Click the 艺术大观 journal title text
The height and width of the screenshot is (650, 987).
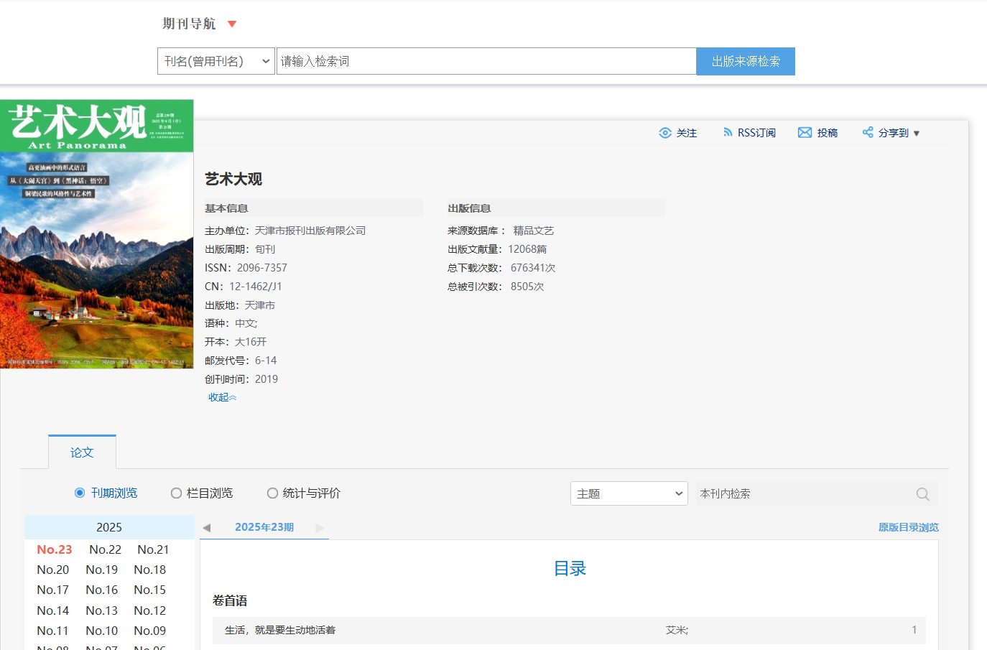[233, 179]
